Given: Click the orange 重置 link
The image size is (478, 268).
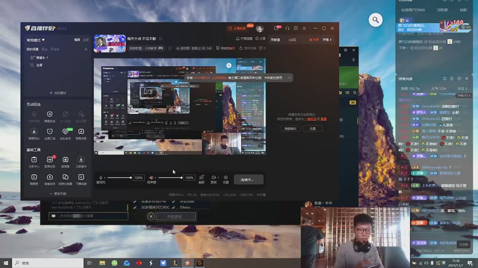Looking at the screenshot, I should point(324,119).
